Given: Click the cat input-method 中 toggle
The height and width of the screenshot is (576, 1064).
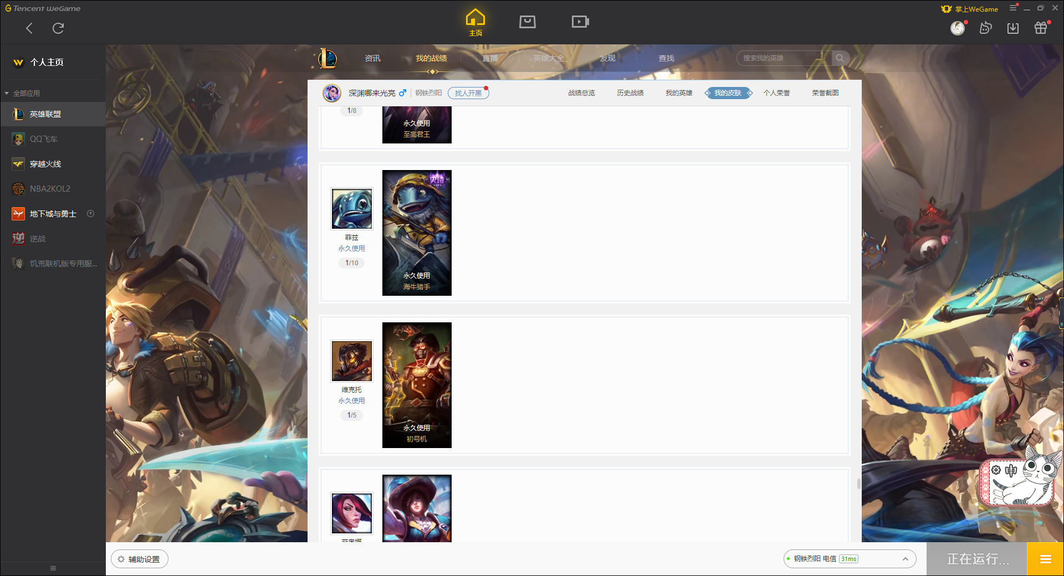Looking at the screenshot, I should point(1011,471).
